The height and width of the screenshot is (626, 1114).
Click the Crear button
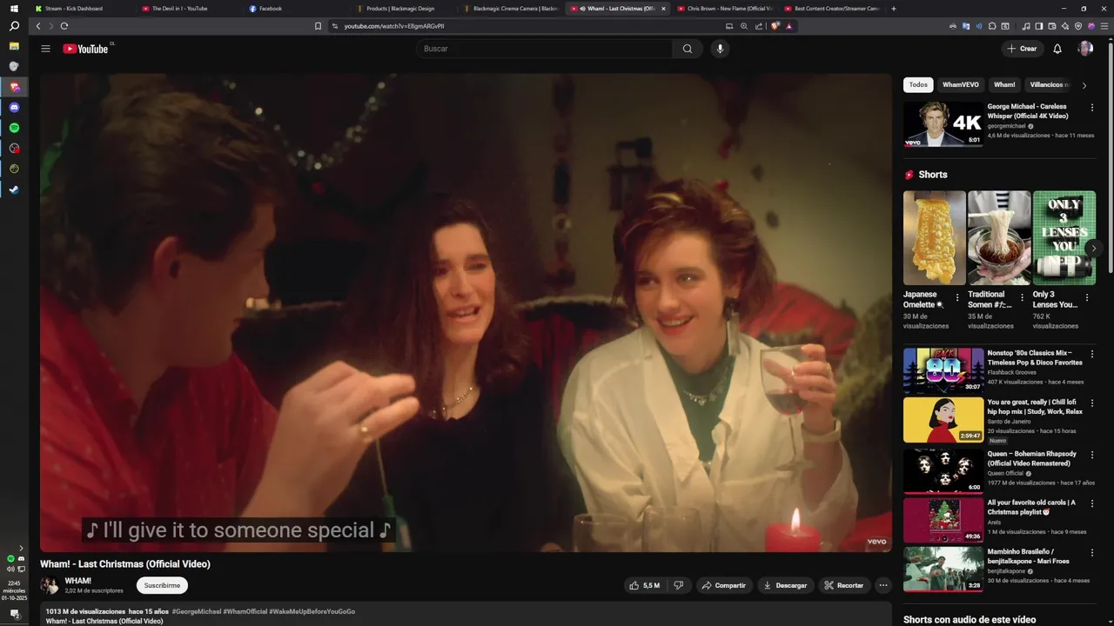click(1023, 49)
